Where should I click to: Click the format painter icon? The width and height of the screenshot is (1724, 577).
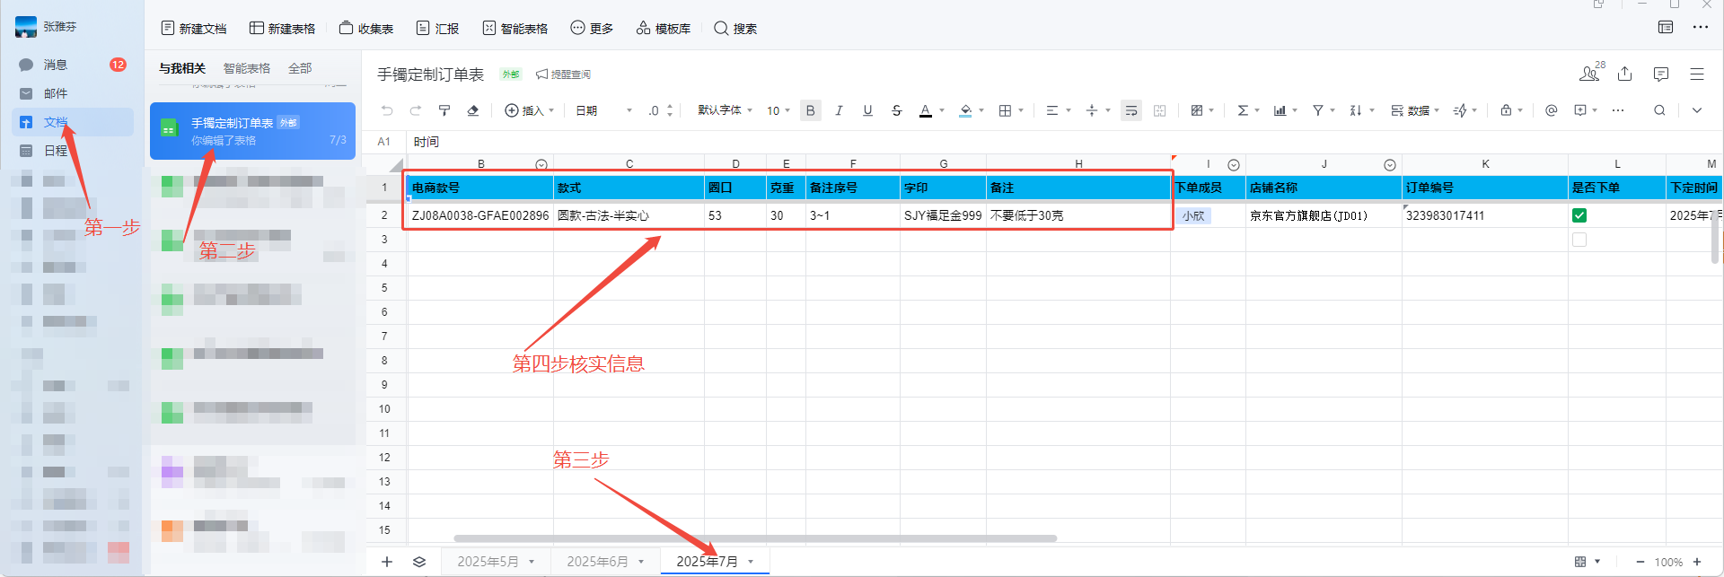pyautogui.click(x=444, y=110)
